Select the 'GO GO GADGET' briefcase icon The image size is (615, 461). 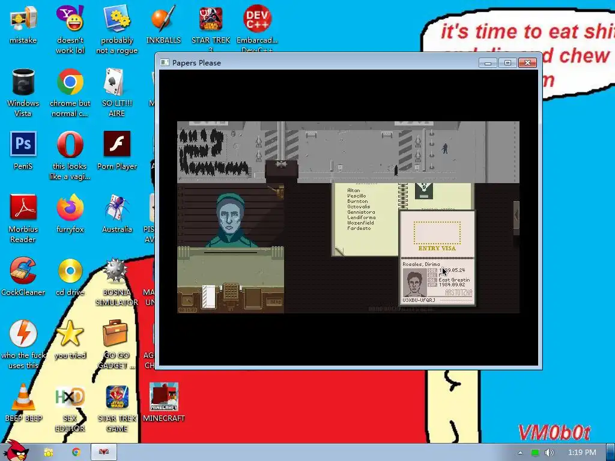pyautogui.click(x=117, y=344)
